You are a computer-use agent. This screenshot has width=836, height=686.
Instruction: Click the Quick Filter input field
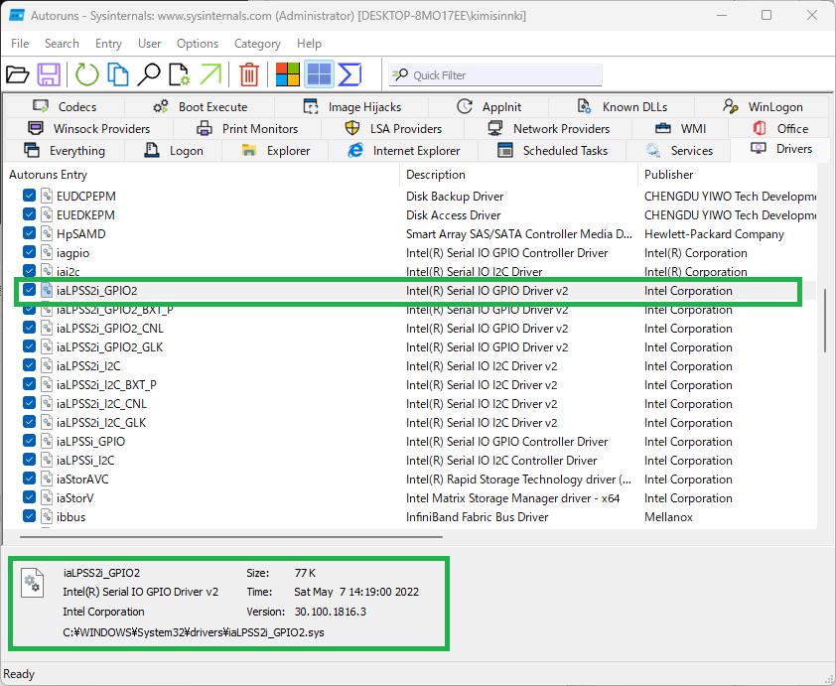495,75
